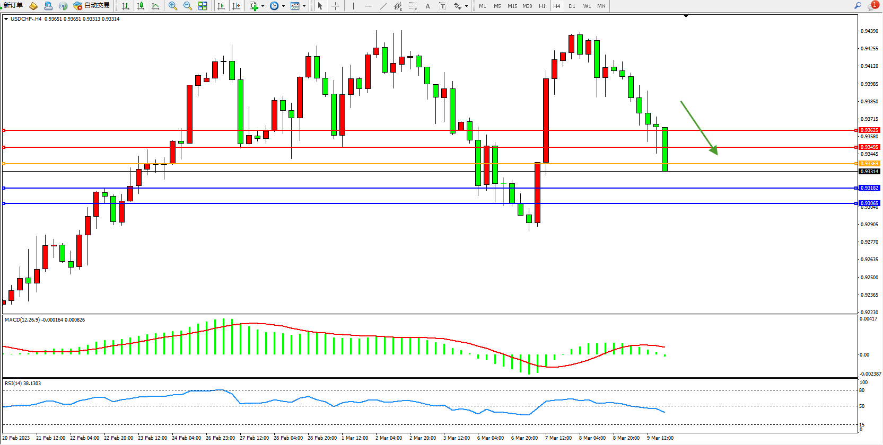Click the zoom in magnifier icon
Screen dimensions: 883x445
click(172, 6)
